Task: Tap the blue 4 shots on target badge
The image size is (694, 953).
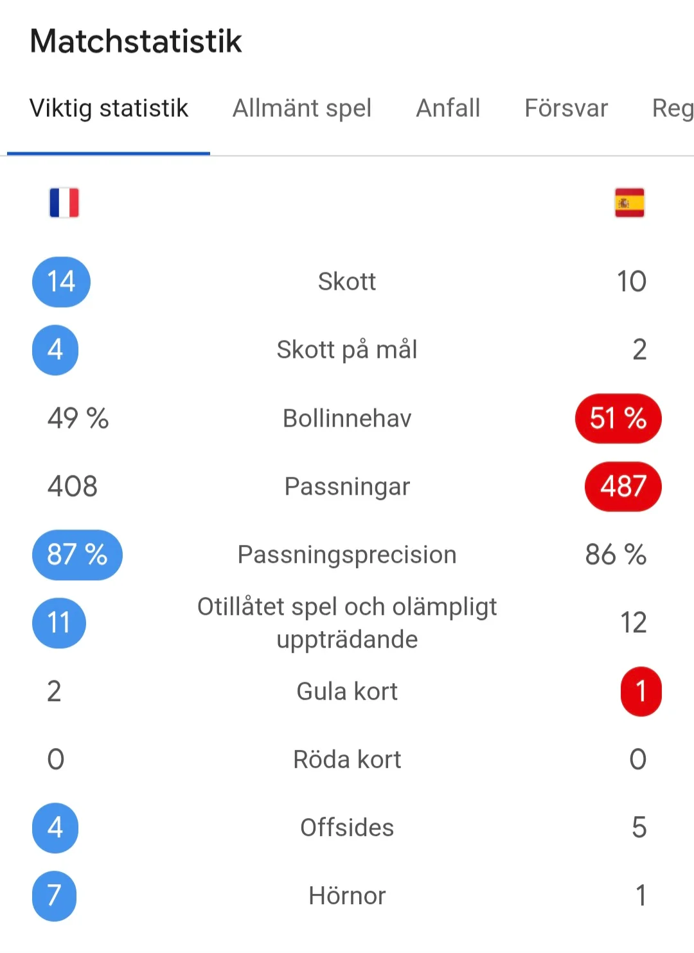Action: coord(55,350)
